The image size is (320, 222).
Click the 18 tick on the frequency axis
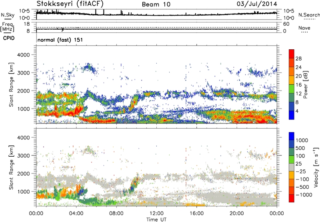coord(27,24)
